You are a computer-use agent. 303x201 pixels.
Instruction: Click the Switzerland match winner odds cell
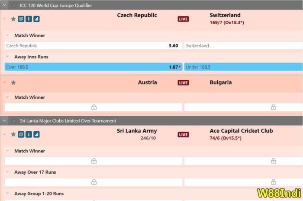(243, 45)
